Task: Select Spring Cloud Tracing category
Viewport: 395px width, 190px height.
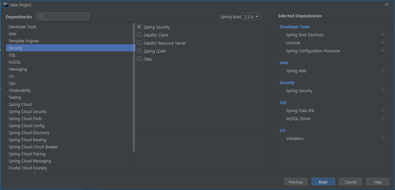Action: pyautogui.click(x=69, y=154)
